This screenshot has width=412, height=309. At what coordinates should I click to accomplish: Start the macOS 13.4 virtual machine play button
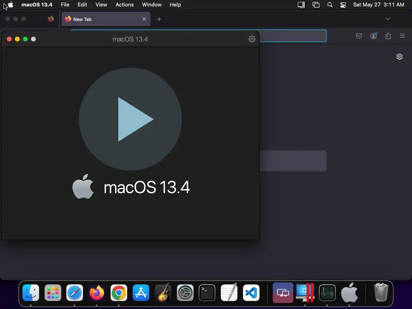[x=130, y=119]
